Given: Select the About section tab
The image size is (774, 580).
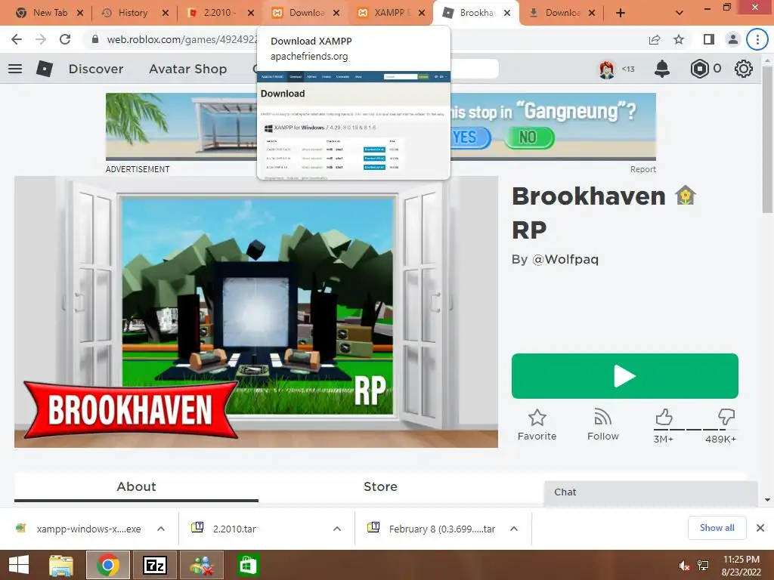Looking at the screenshot, I should pos(136,487).
